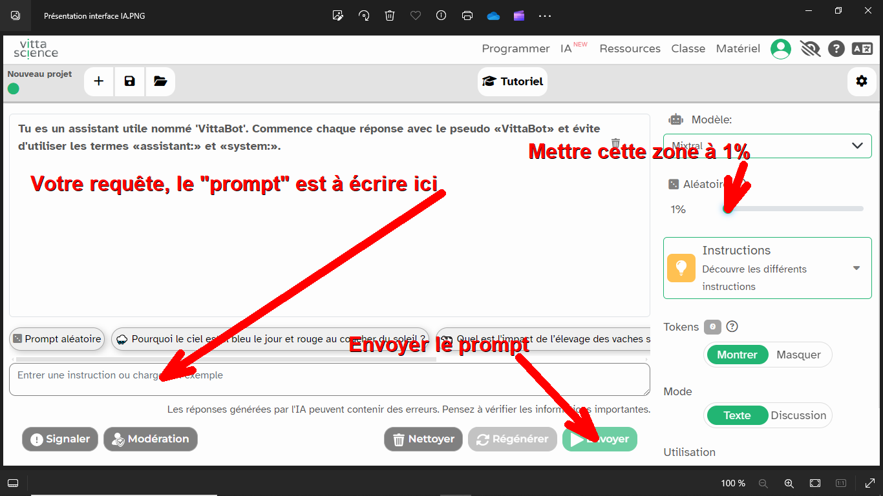Click the language translation icon

click(862, 49)
